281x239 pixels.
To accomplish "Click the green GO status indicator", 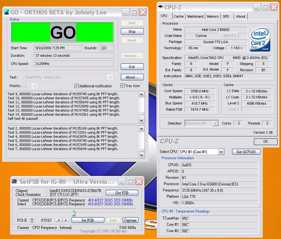I will pyautogui.click(x=63, y=32).
